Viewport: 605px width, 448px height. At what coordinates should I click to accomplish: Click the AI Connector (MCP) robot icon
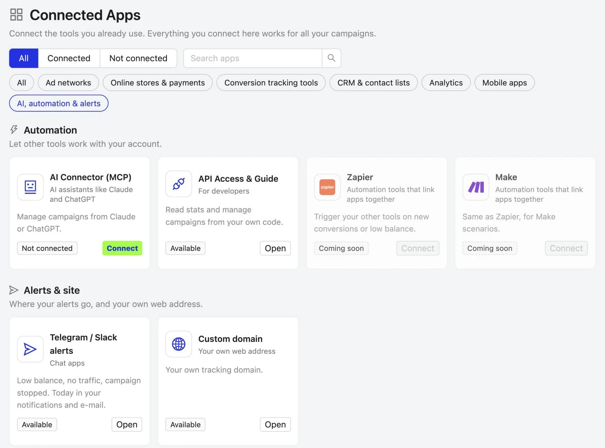pos(30,187)
